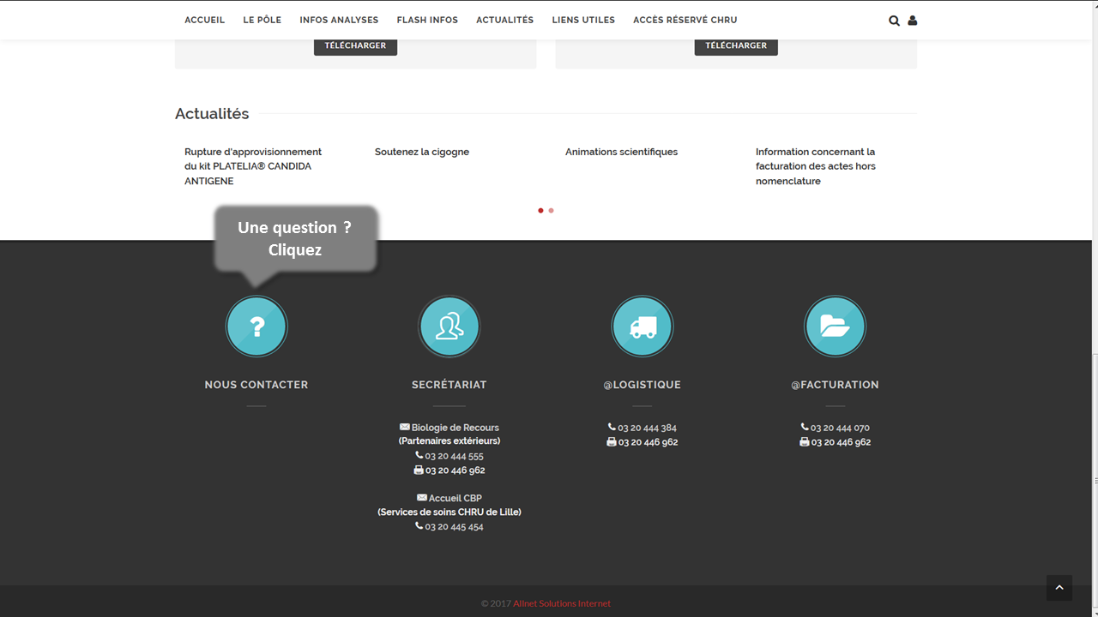
Task: Click envelope icon beside Biologie de Recours
Action: [x=405, y=427]
